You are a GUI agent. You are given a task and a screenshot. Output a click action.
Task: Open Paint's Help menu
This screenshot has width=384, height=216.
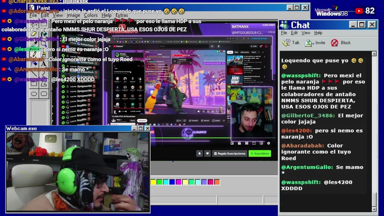(x=106, y=15)
